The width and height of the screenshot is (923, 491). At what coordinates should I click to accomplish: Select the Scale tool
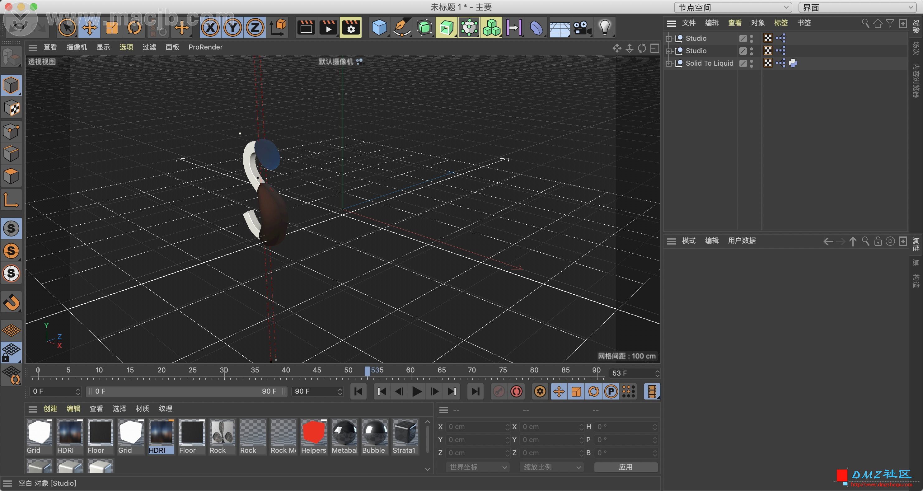coord(112,28)
